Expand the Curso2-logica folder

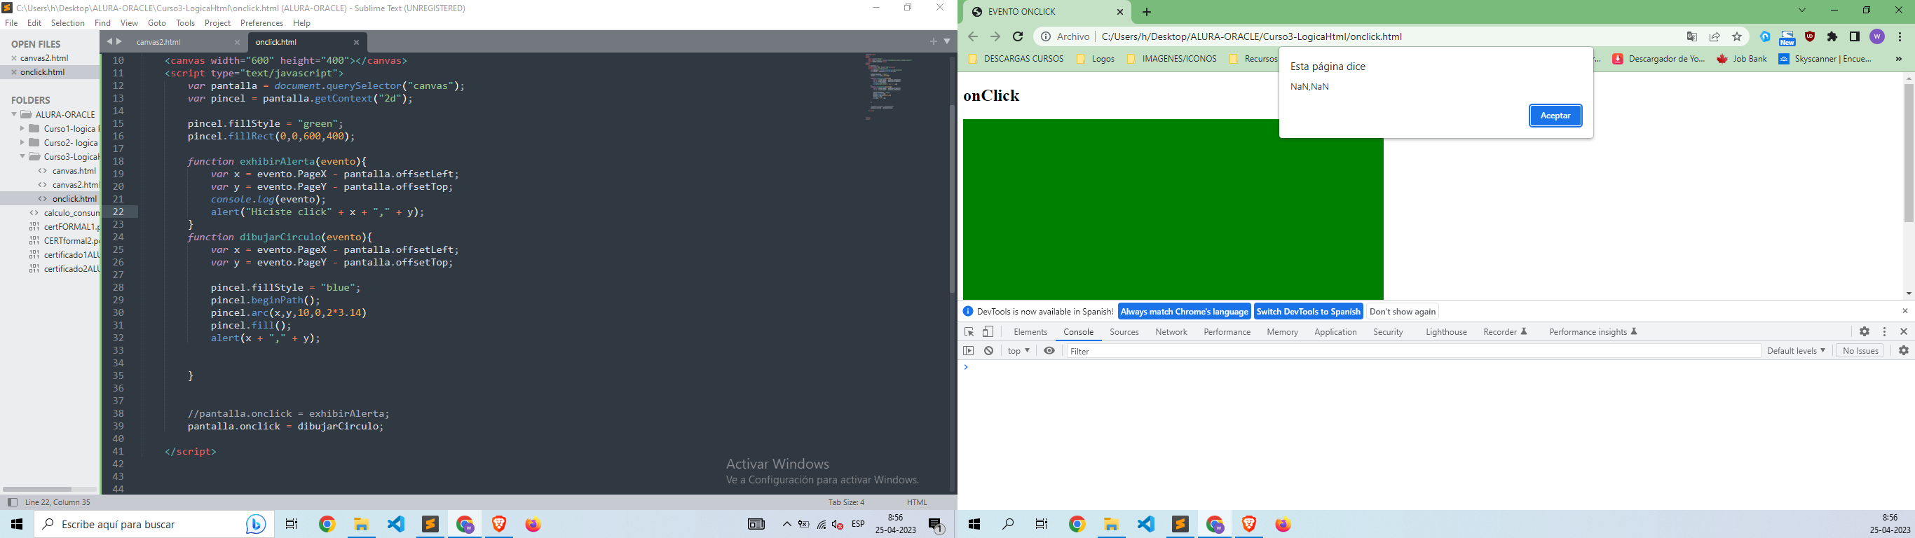[x=23, y=143]
